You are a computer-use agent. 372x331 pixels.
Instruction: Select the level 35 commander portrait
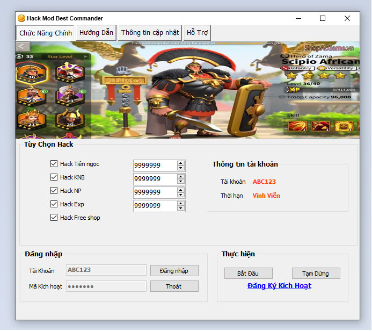[69, 71]
